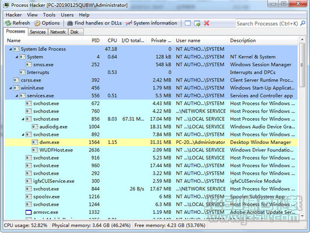The width and height of the screenshot is (310, 233).
Task: Collapse the wininit.exe tree node
Action: pyautogui.click(x=10, y=88)
